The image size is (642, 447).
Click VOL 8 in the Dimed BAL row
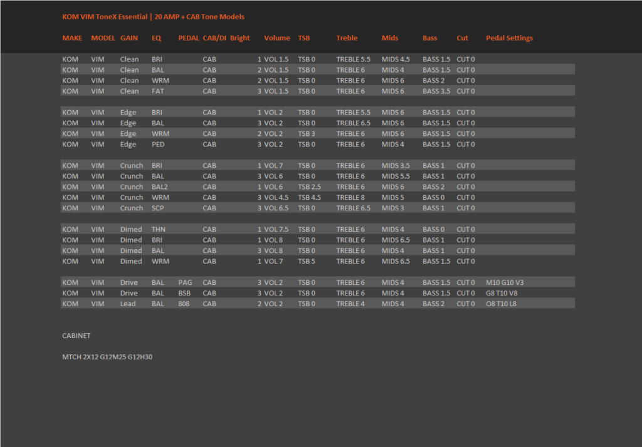pos(273,250)
